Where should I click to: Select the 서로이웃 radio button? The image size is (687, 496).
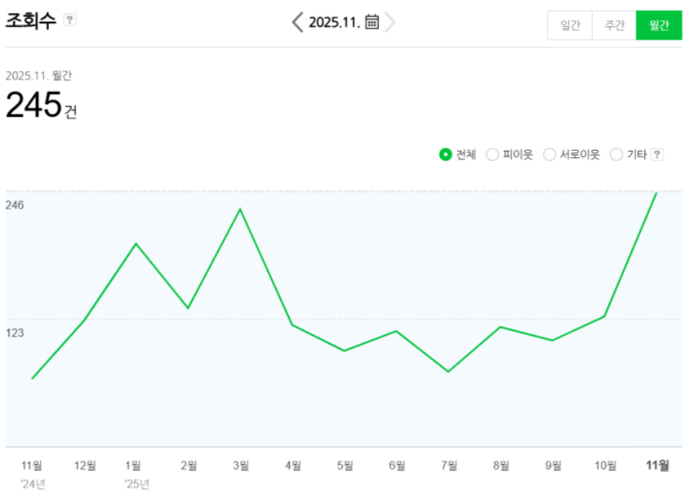tap(549, 154)
